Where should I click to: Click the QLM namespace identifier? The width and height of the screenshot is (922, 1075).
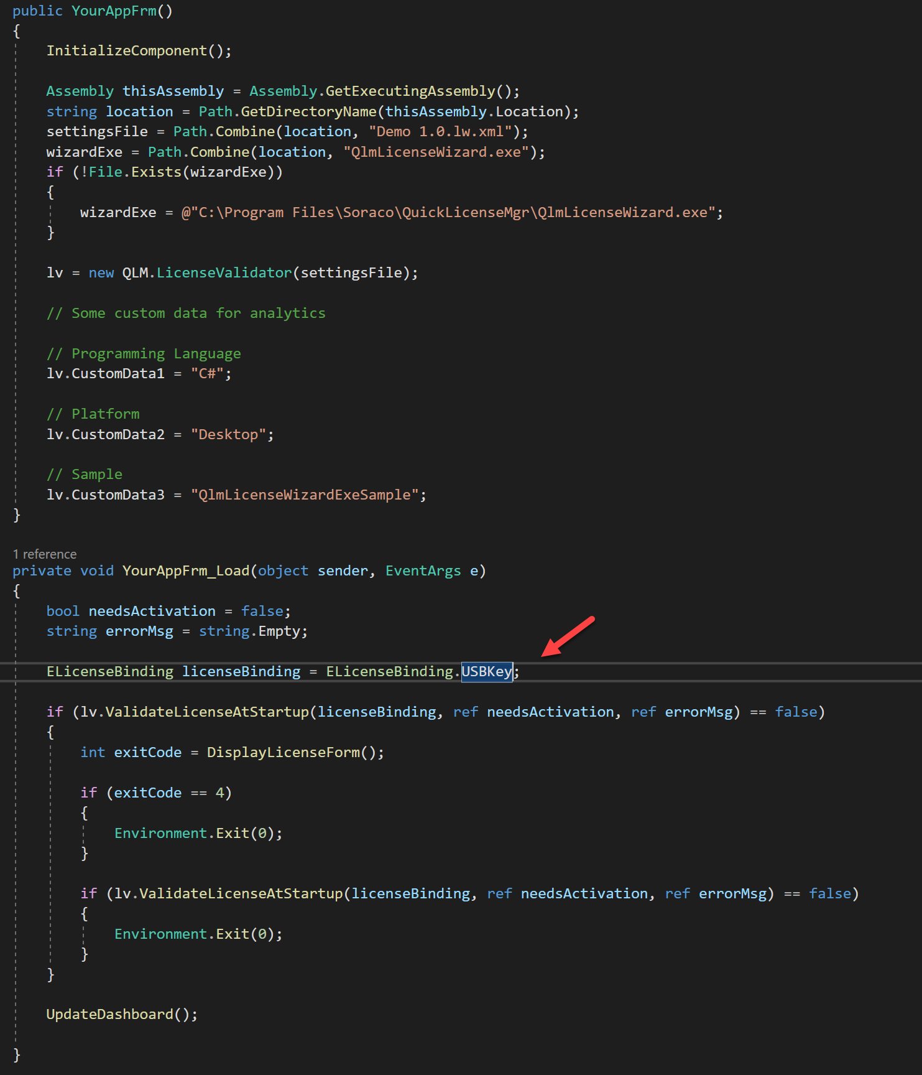[x=135, y=272]
